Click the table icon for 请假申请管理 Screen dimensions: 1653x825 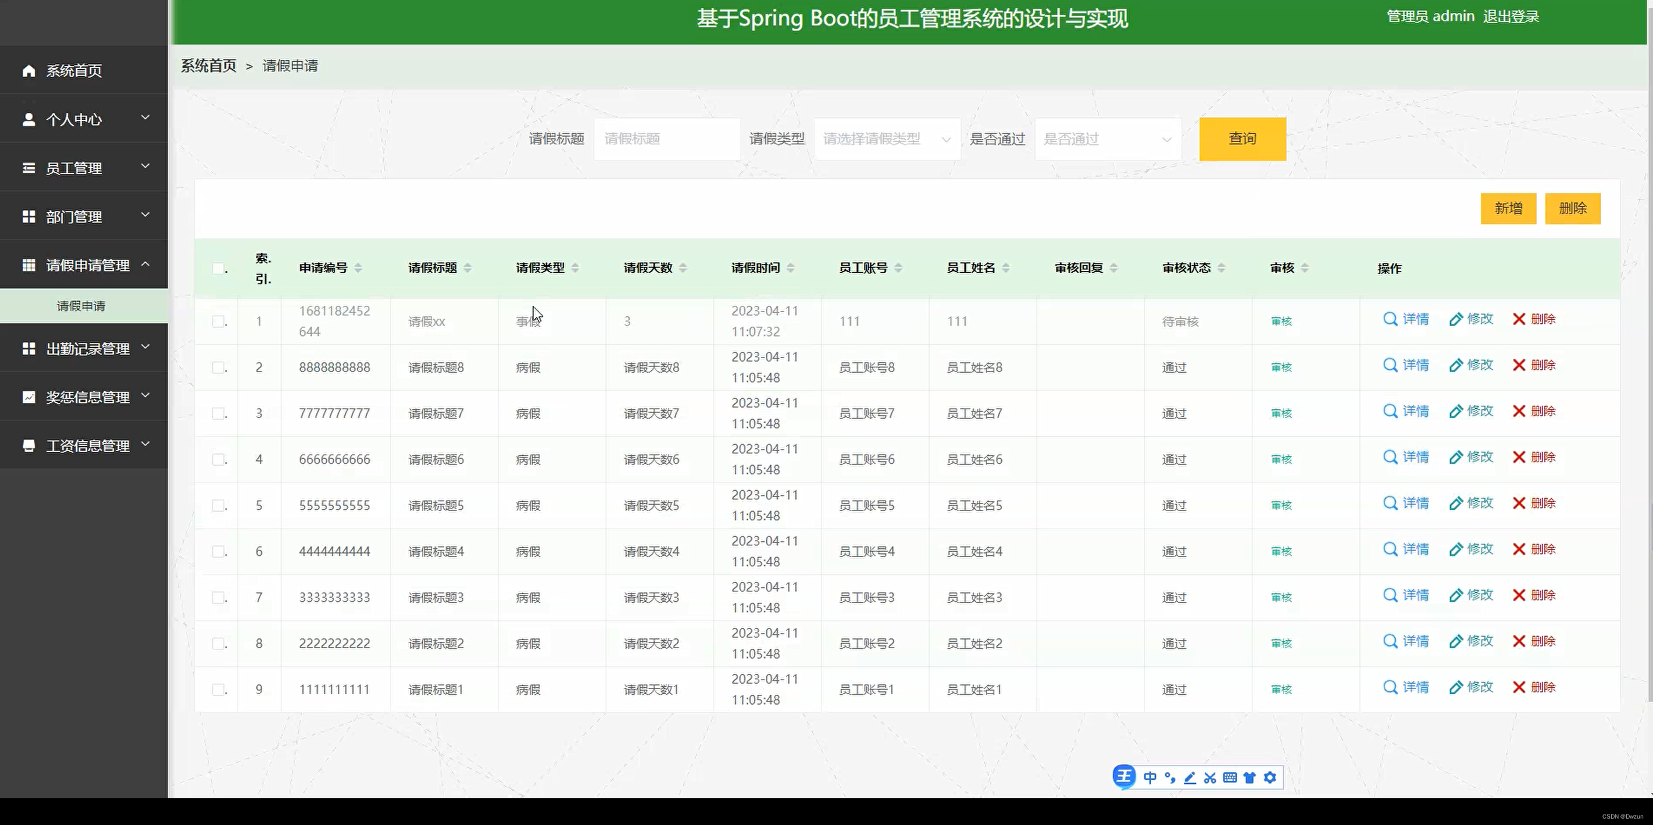coord(29,265)
